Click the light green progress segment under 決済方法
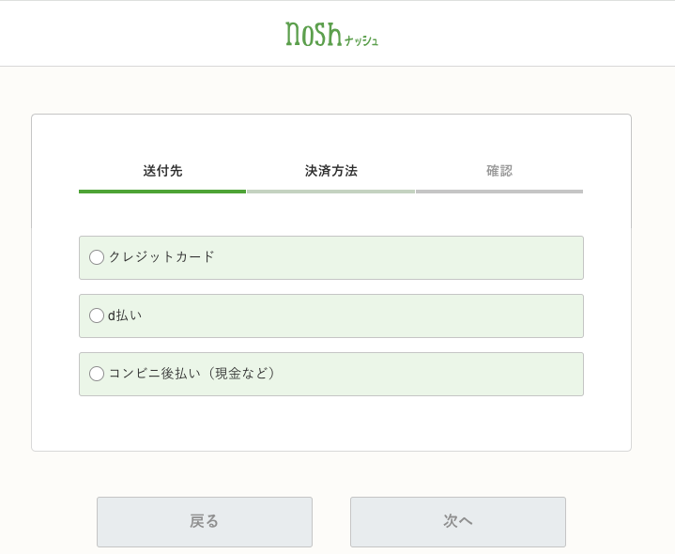The height and width of the screenshot is (554, 675). point(330,192)
